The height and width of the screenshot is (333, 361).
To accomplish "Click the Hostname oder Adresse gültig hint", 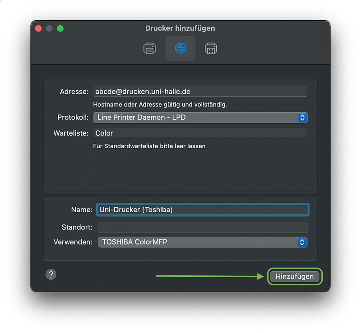I will [x=160, y=105].
